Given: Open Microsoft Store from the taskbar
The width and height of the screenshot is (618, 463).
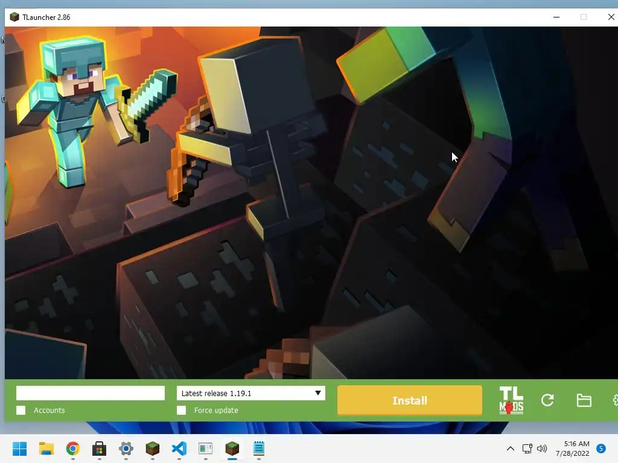Looking at the screenshot, I should coord(100,449).
